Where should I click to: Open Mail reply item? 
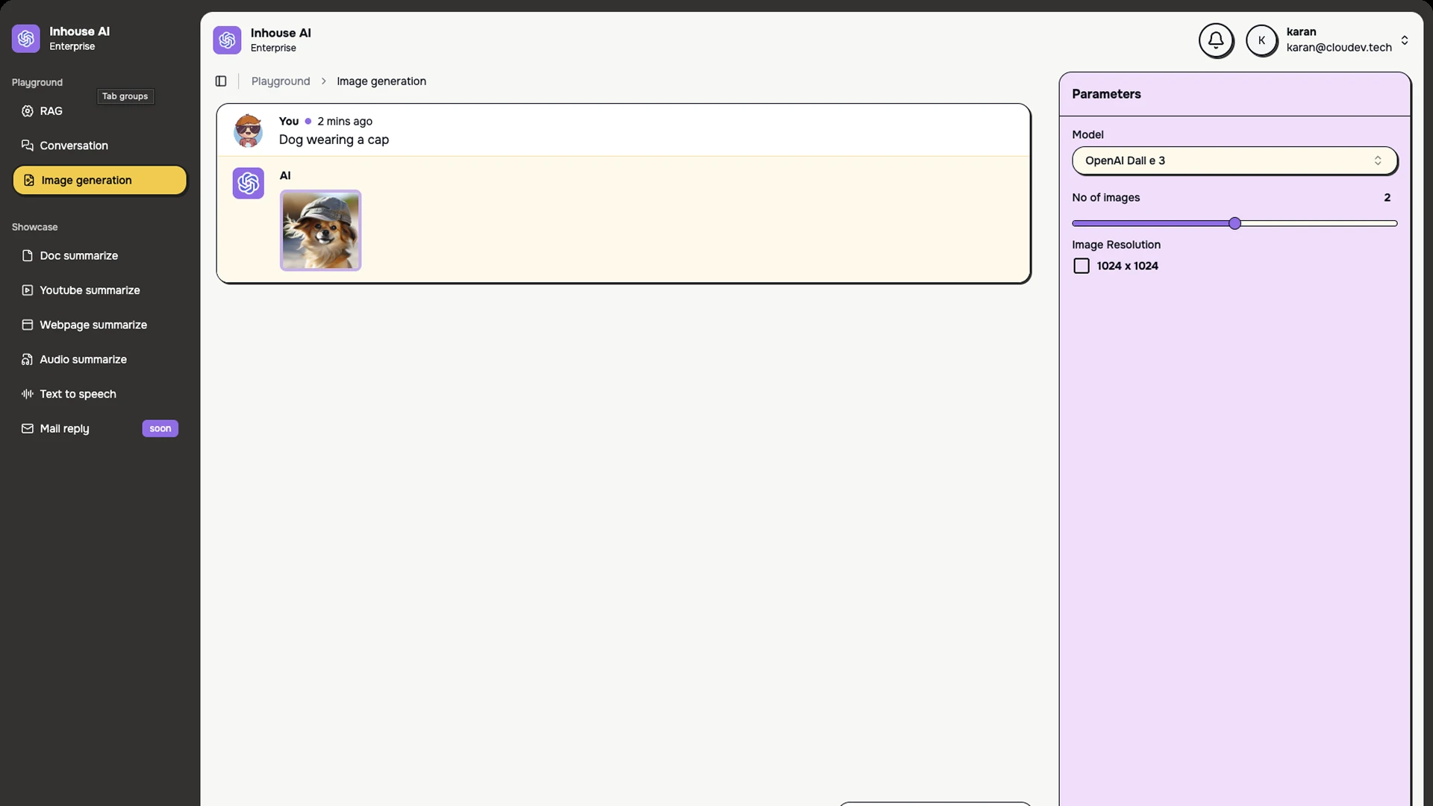[99, 428]
